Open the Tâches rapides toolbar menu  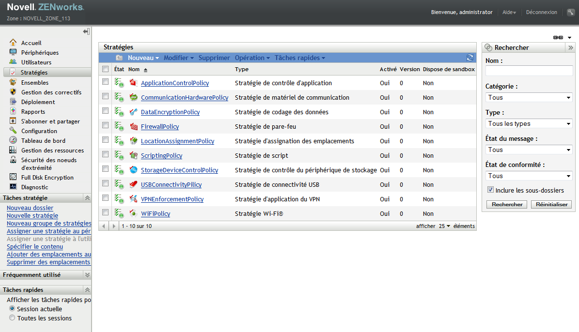click(x=299, y=58)
